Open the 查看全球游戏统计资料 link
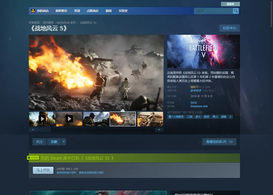Screen dimensions: 273x195 pyautogui.click(x=91, y=173)
